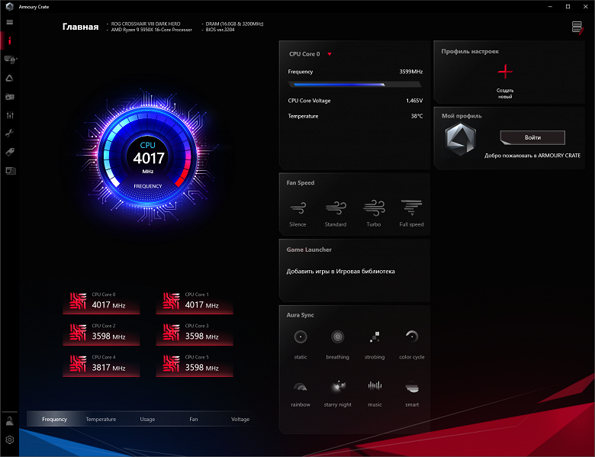Click the DRAM 16.0GB & 3200MHz text
This screenshot has width=595, height=457.
(x=234, y=24)
